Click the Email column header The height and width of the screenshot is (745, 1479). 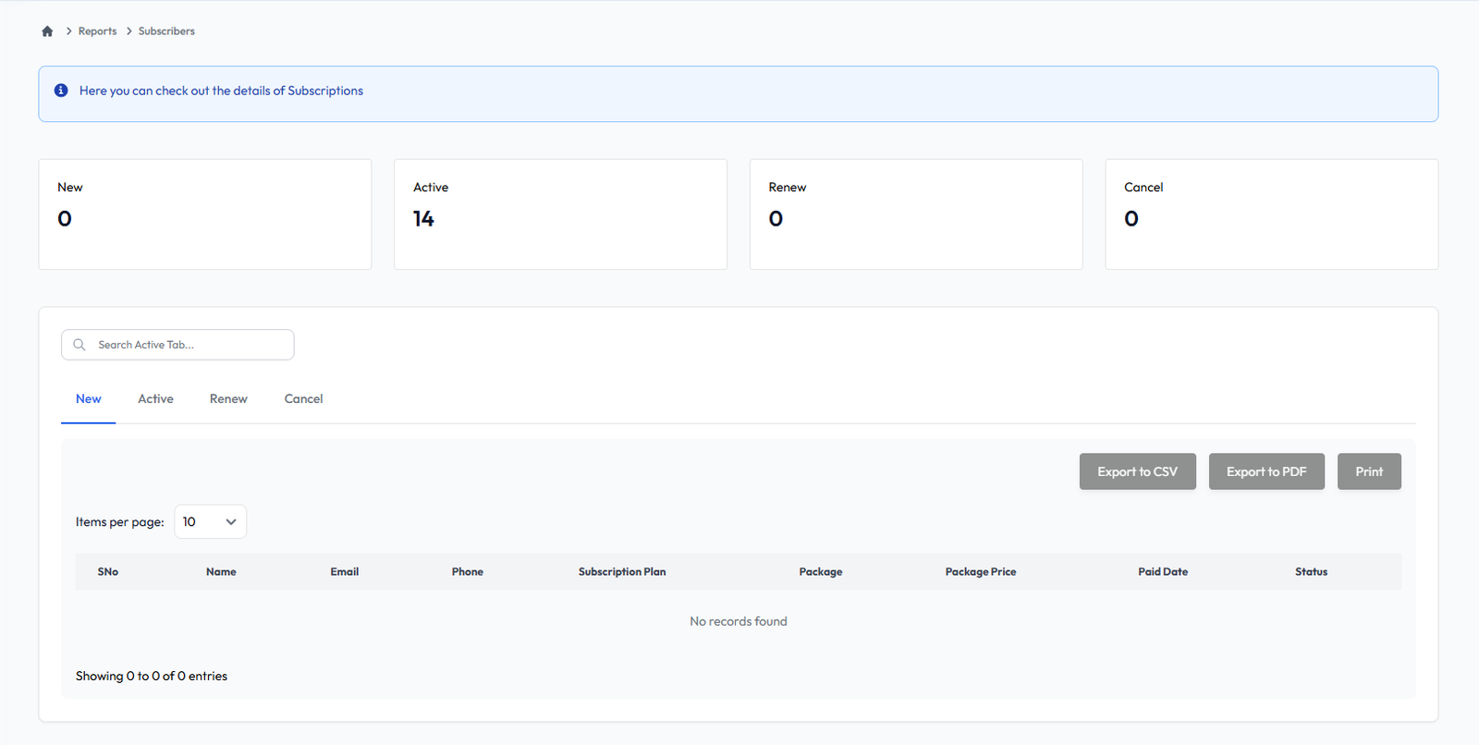click(x=345, y=572)
